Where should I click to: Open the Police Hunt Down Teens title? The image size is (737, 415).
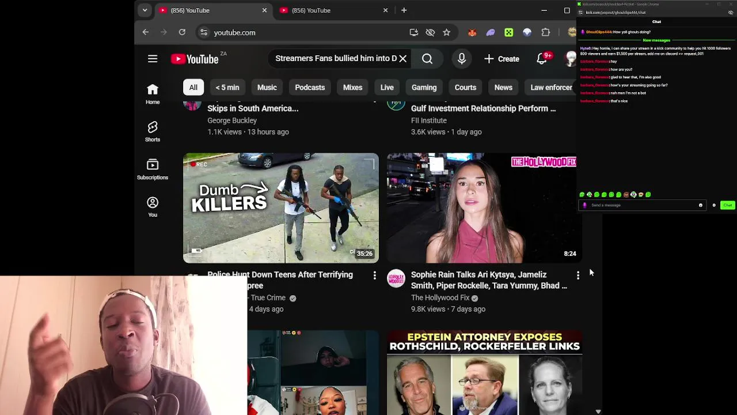click(280, 280)
